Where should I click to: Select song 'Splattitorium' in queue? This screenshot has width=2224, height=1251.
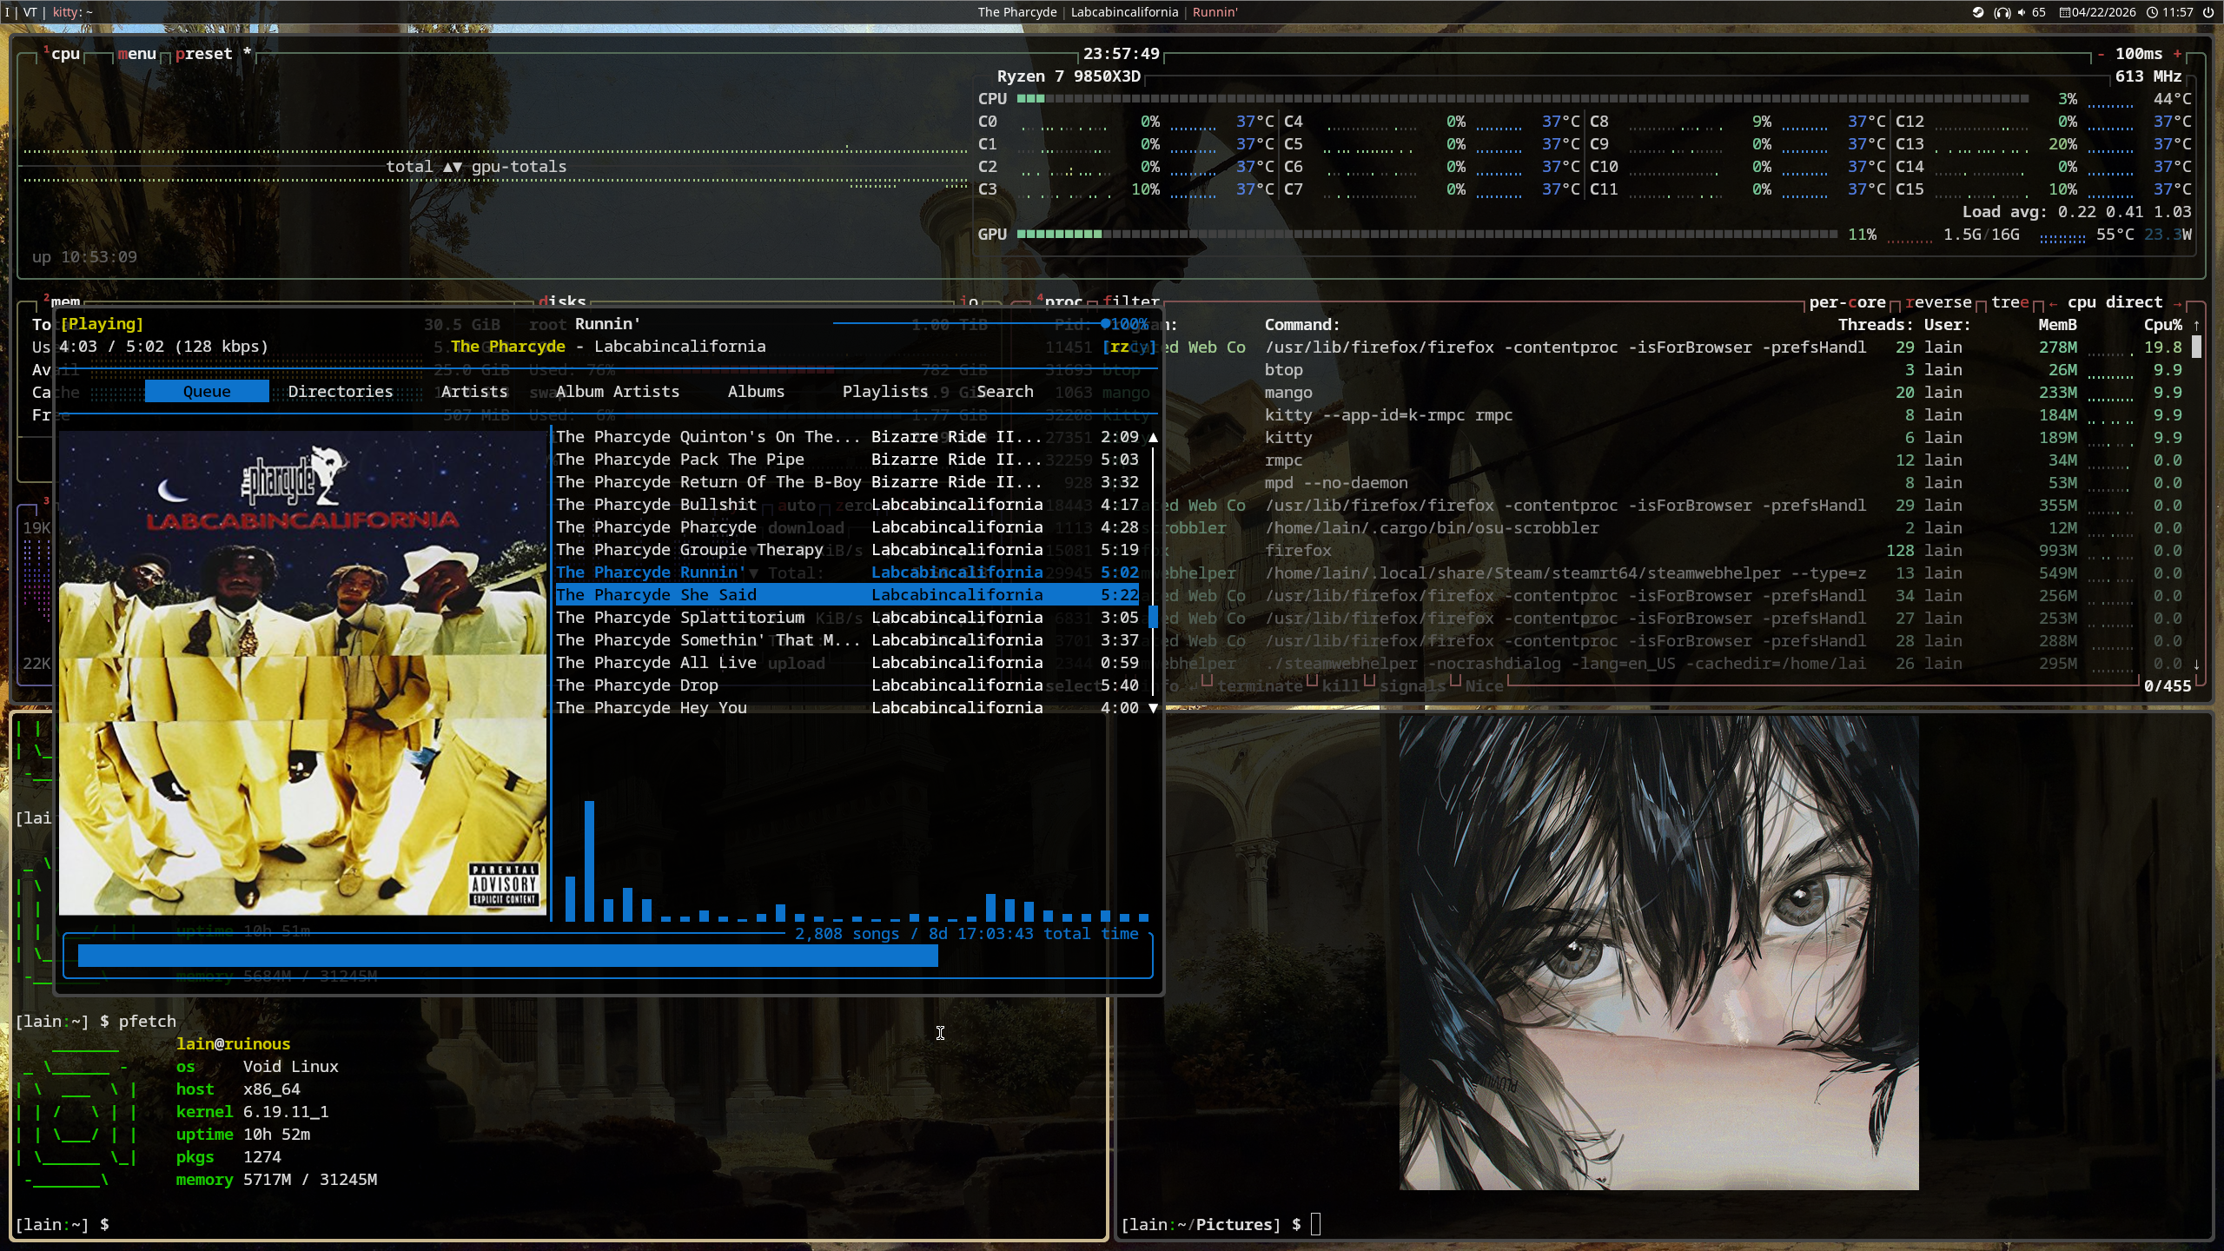pos(742,618)
